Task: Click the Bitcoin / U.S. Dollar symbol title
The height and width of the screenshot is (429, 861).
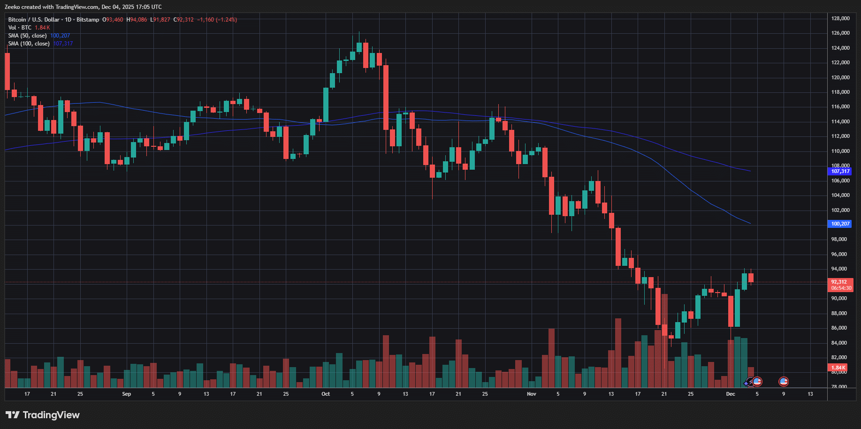Action: click(53, 20)
